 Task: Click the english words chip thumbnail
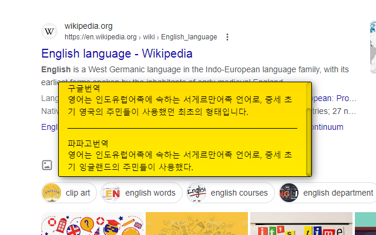click(x=110, y=193)
